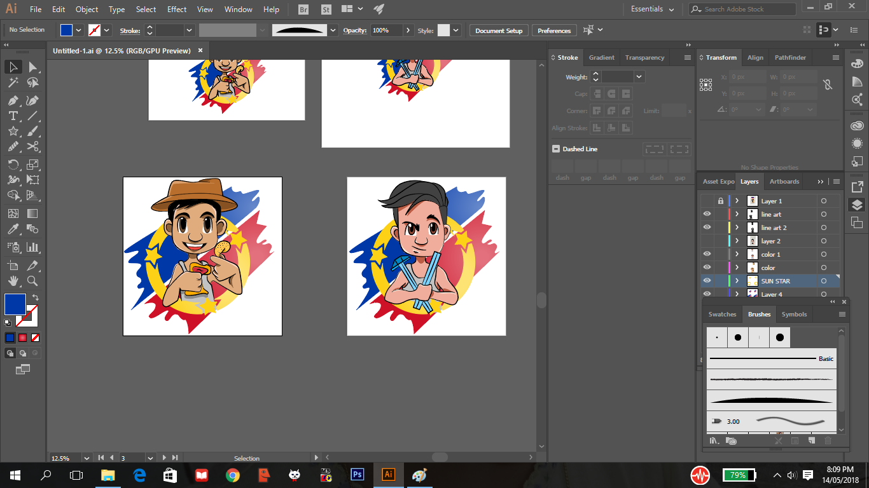This screenshot has width=869, height=488.
Task: Open the fill color dropdown arrow
Action: 79,30
